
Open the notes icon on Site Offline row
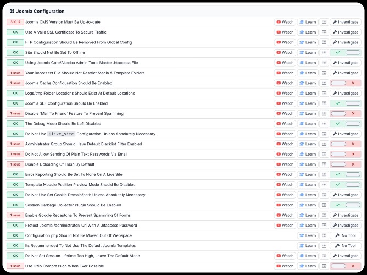click(x=324, y=52)
